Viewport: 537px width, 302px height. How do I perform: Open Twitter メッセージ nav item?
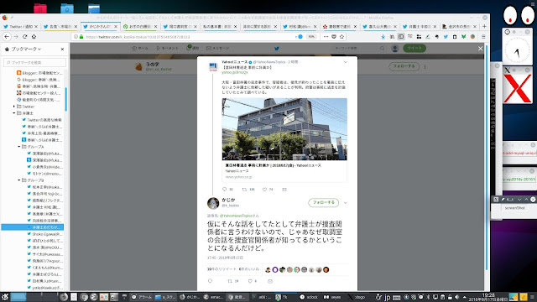(218, 49)
